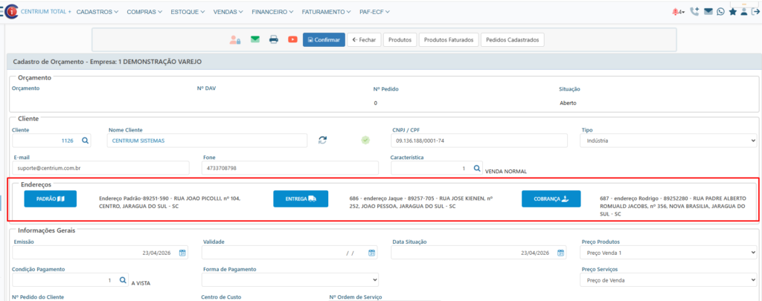The height and width of the screenshot is (301, 762).
Task: Log out using the exit arrow icon
Action: [756, 12]
